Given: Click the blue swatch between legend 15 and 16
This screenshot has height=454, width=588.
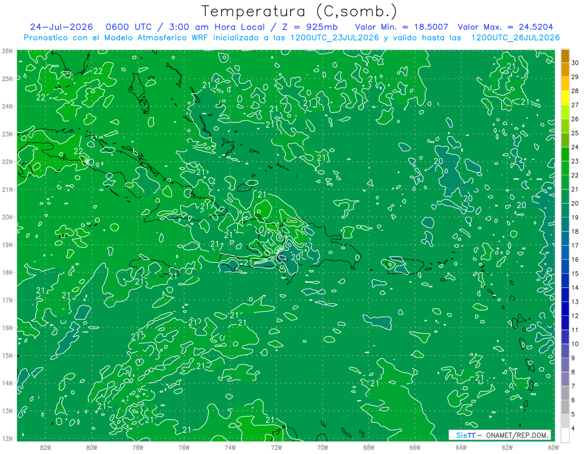Looking at the screenshot, I should pyautogui.click(x=565, y=266).
